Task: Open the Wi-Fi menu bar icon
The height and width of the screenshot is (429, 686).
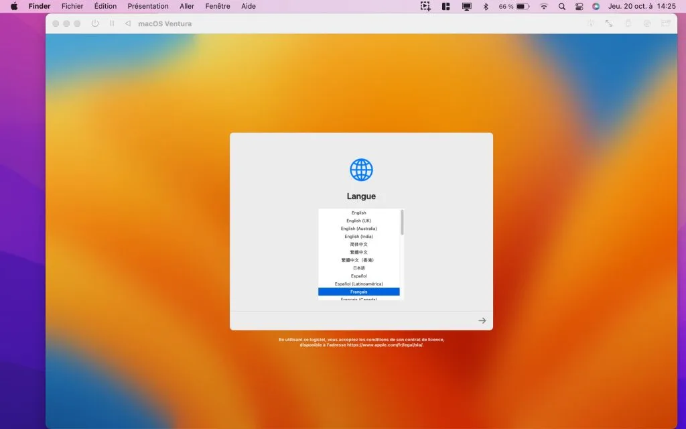Action: 544,6
